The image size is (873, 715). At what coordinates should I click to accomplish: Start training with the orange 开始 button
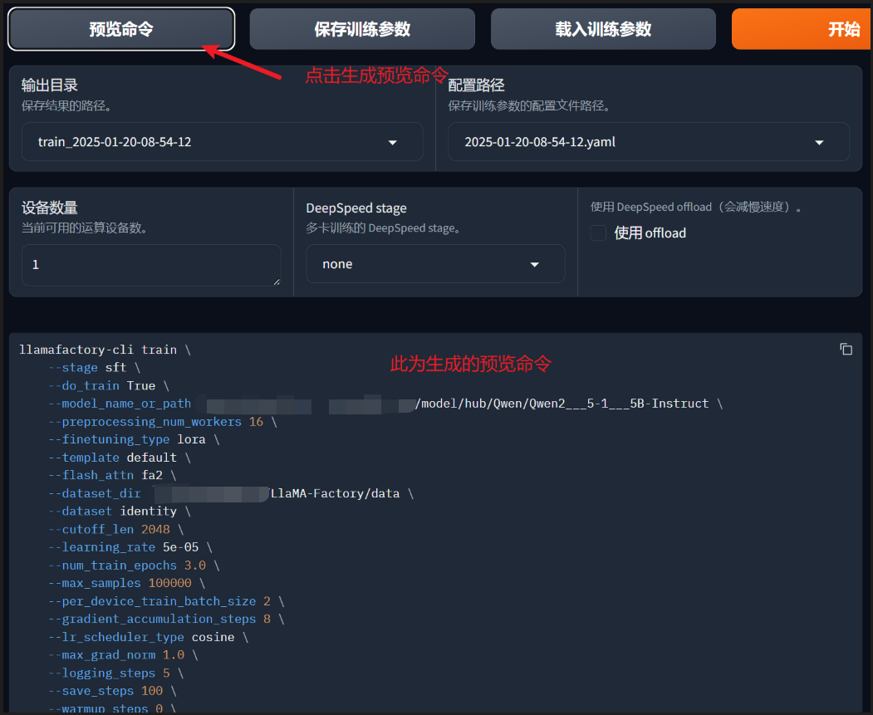(x=802, y=29)
